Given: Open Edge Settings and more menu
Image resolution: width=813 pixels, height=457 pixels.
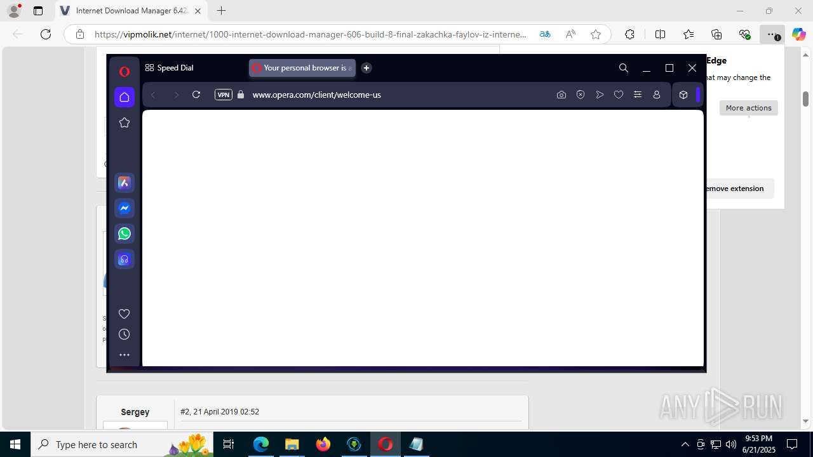Looking at the screenshot, I should pos(772,34).
